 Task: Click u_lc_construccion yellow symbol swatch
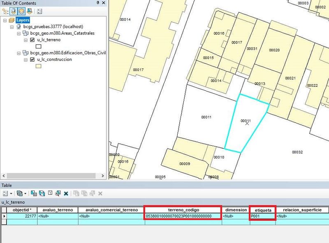[x=38, y=66]
